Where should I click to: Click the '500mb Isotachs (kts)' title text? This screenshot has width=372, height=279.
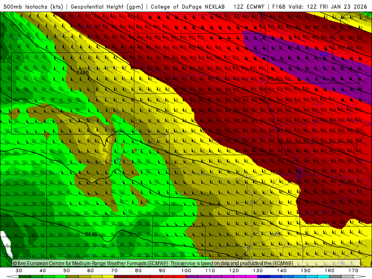click(x=33, y=7)
